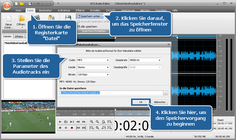Click the Stop button

point(60,128)
